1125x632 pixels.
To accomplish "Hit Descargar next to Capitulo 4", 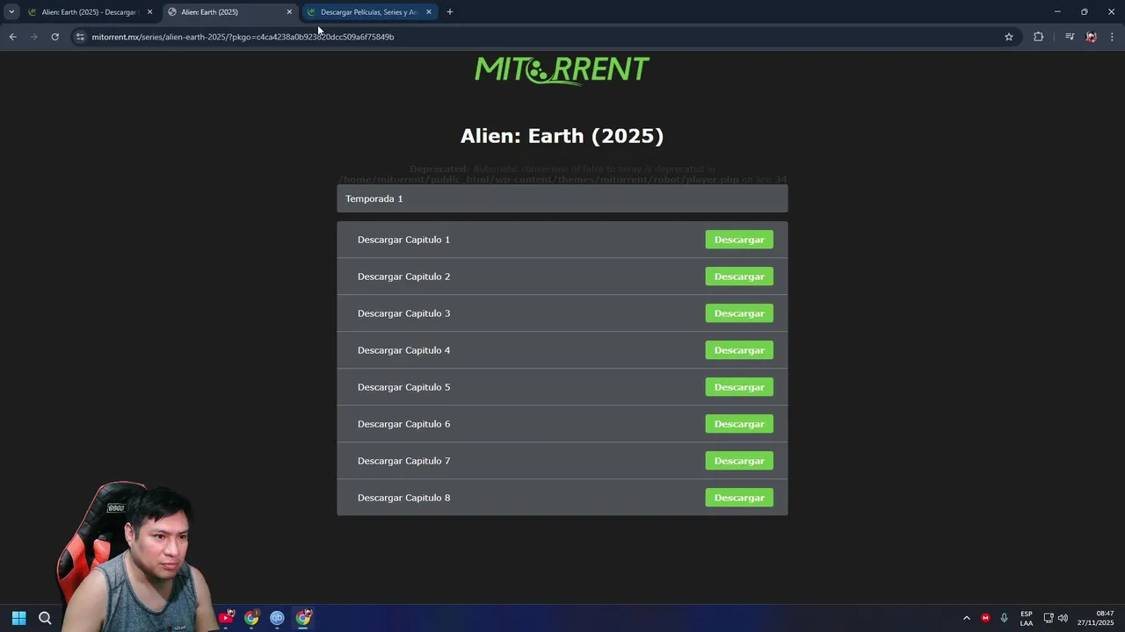I will 739,350.
